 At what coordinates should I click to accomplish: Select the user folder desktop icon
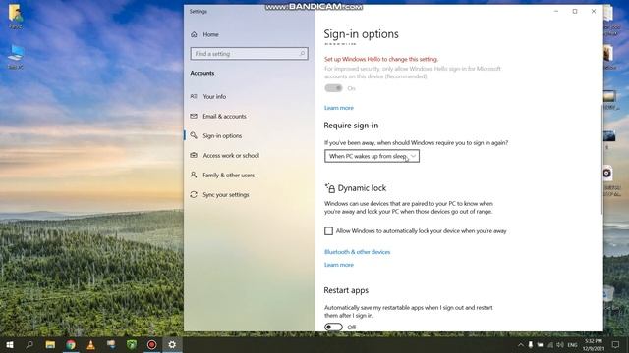coord(16,17)
